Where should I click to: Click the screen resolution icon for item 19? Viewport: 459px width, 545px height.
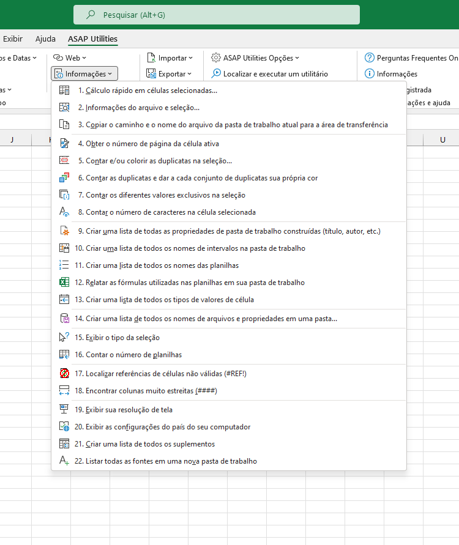click(64, 409)
